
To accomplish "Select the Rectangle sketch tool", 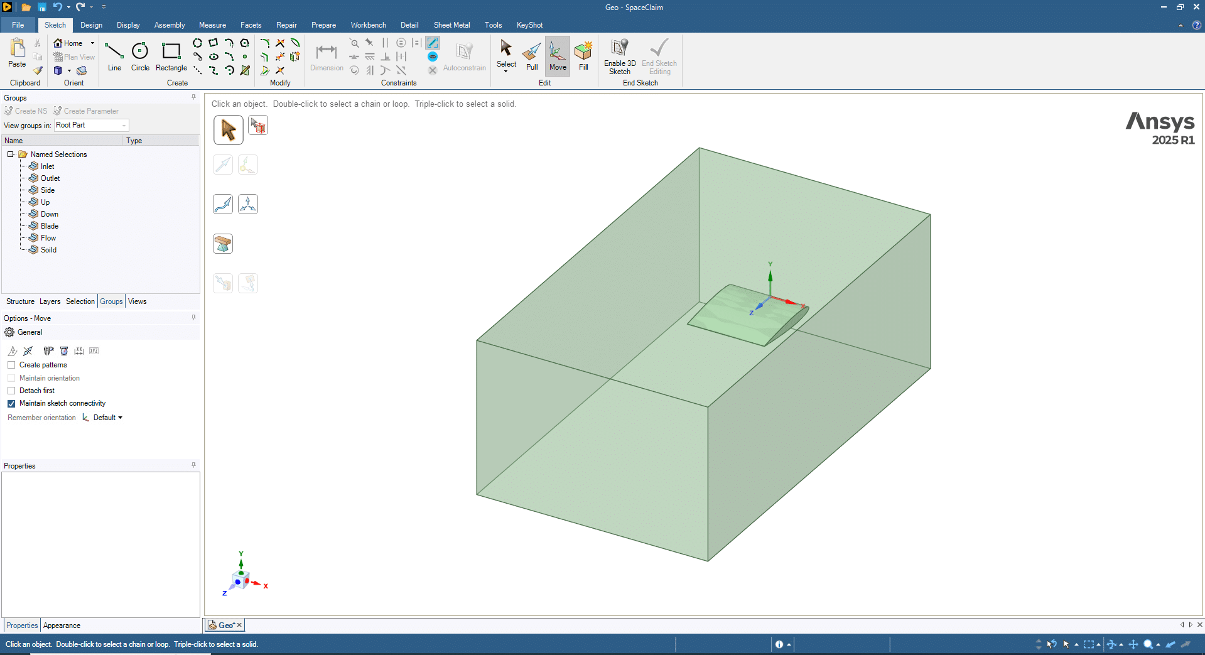I will point(171,57).
